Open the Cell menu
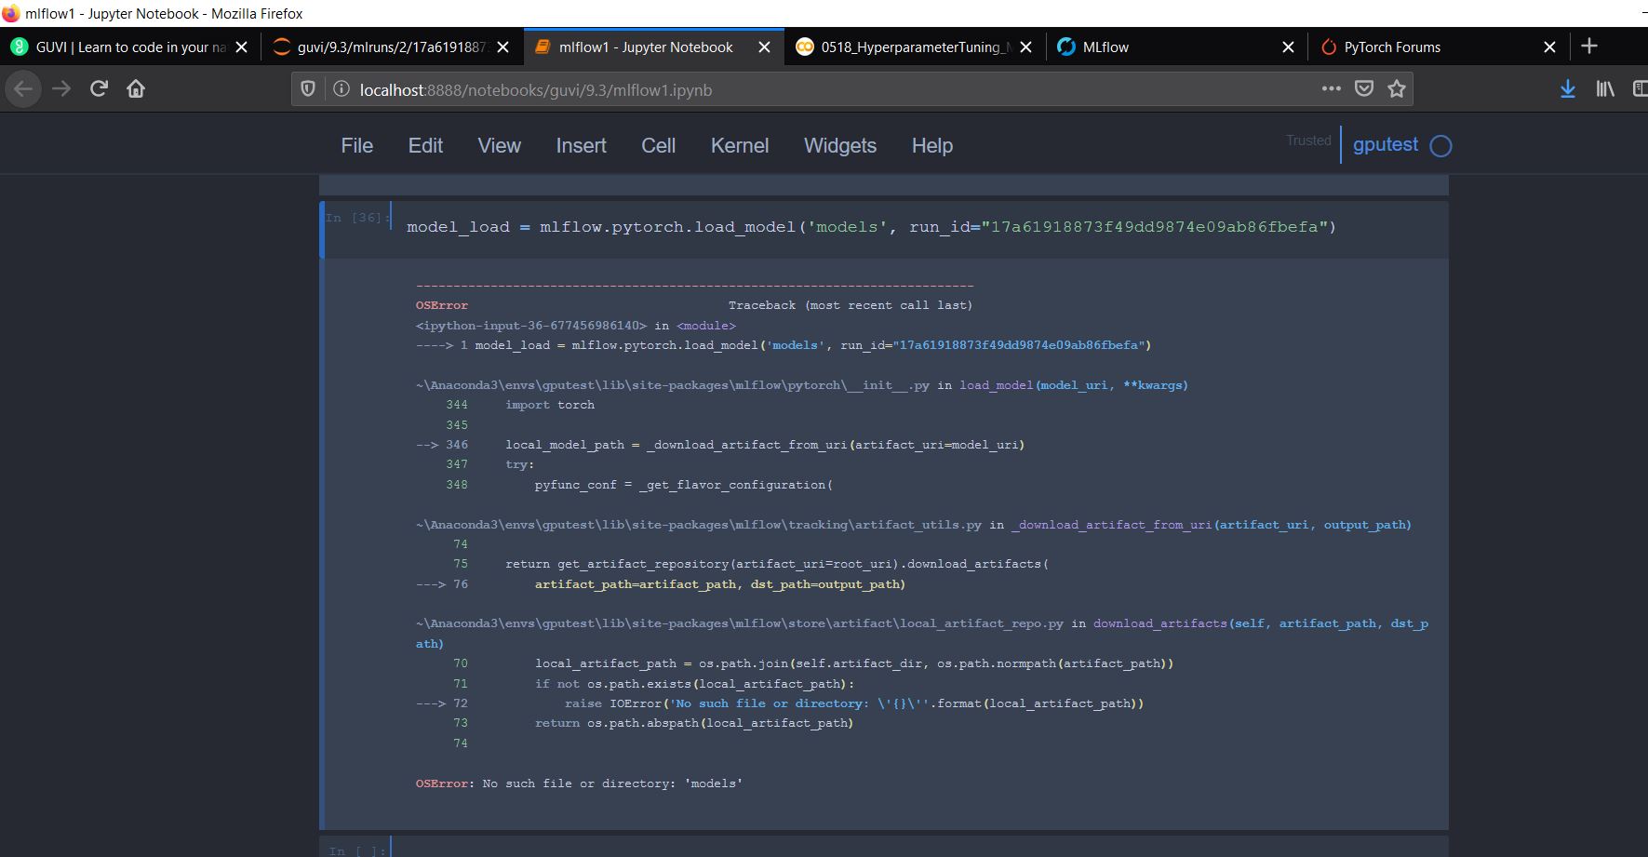Image resolution: width=1648 pixels, height=857 pixels. click(x=658, y=146)
